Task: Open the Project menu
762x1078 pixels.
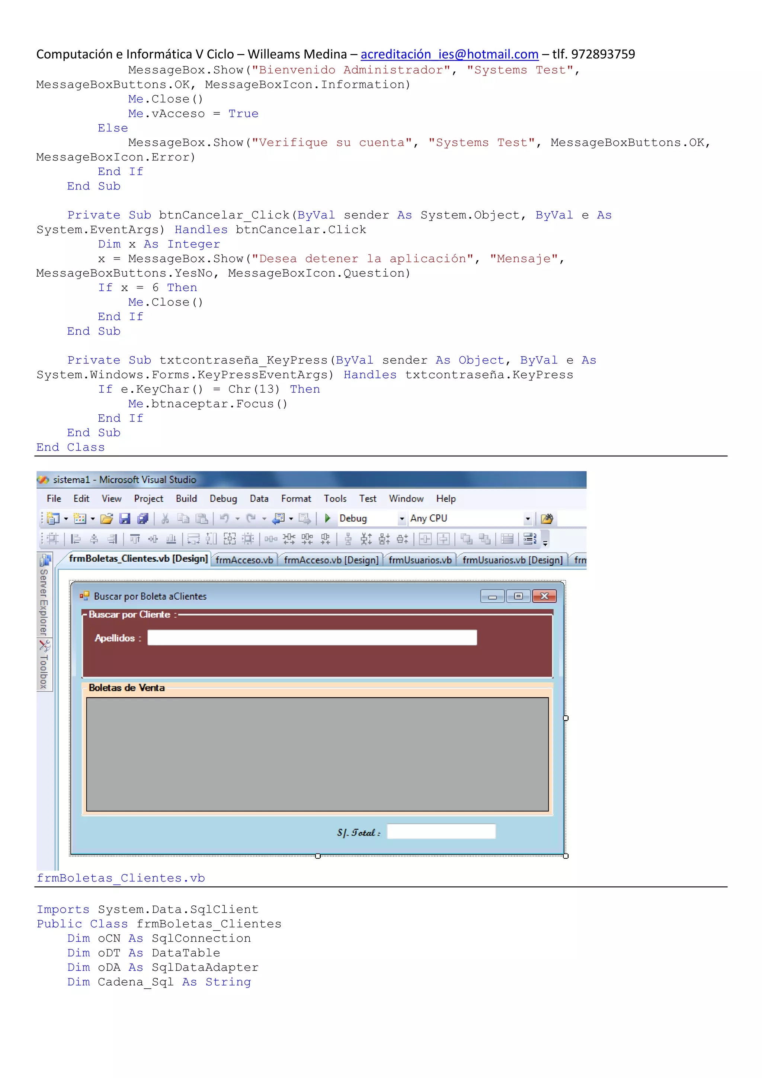Action: tap(149, 499)
